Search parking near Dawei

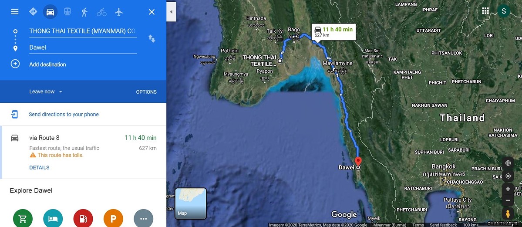pyautogui.click(x=113, y=218)
